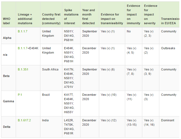This screenshot has width=181, height=139.
Task: Open the B.1.351 lineage link
Action: [23, 69]
